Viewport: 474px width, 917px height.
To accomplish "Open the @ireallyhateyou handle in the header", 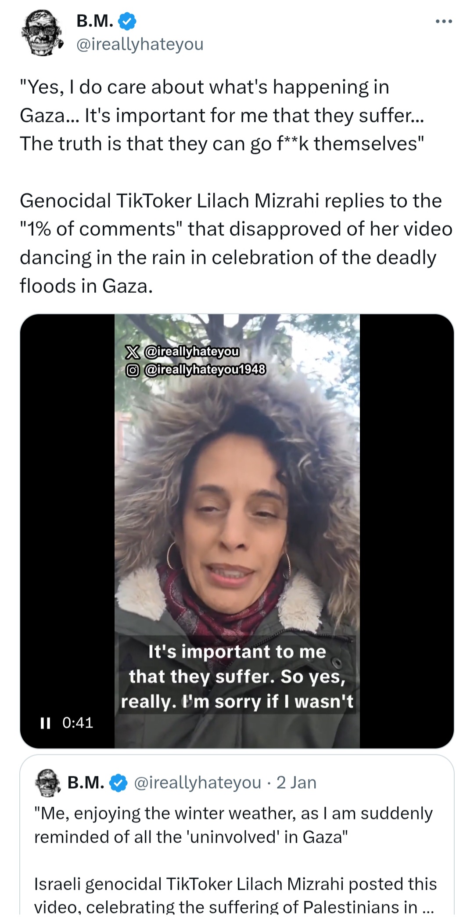I will [140, 44].
